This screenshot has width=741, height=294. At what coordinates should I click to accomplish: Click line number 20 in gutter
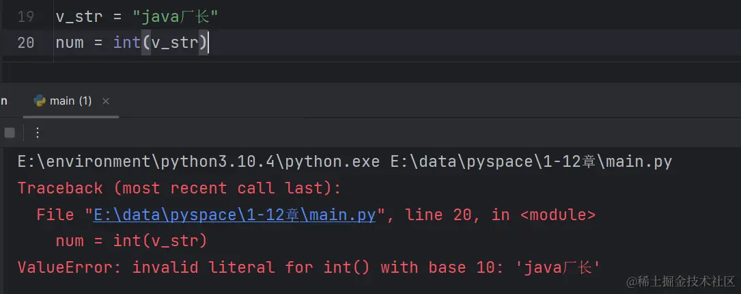[25, 43]
